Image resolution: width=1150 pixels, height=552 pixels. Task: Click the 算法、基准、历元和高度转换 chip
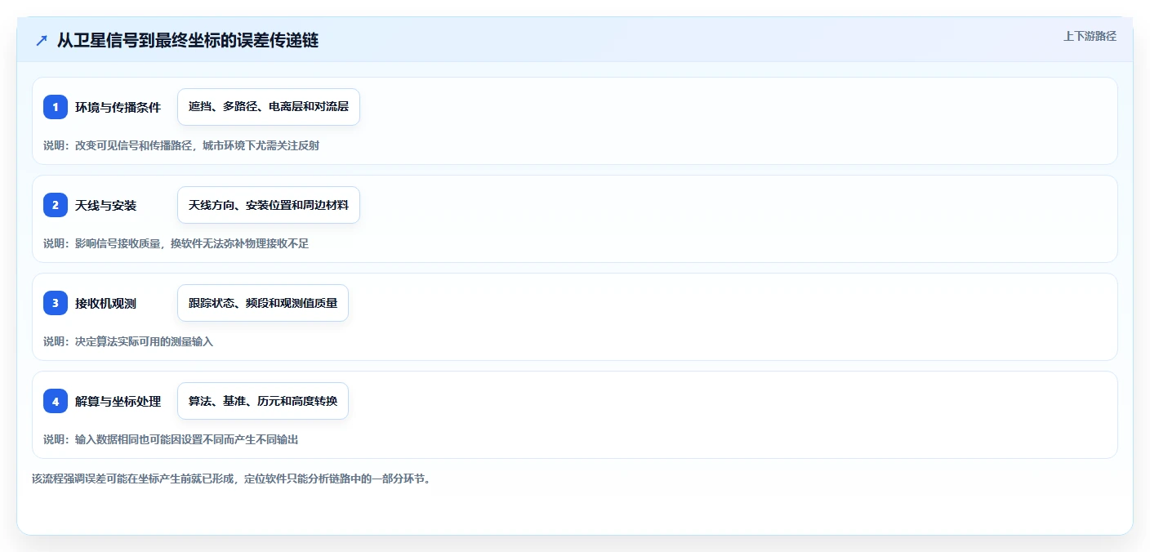click(x=263, y=401)
